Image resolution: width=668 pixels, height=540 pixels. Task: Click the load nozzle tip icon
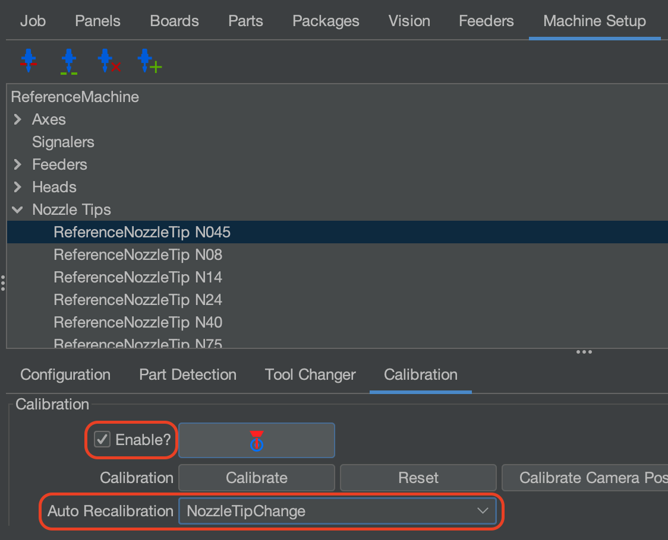tap(68, 61)
